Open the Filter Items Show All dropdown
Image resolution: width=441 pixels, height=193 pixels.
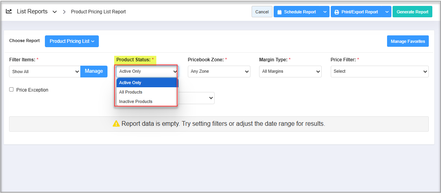coord(45,72)
